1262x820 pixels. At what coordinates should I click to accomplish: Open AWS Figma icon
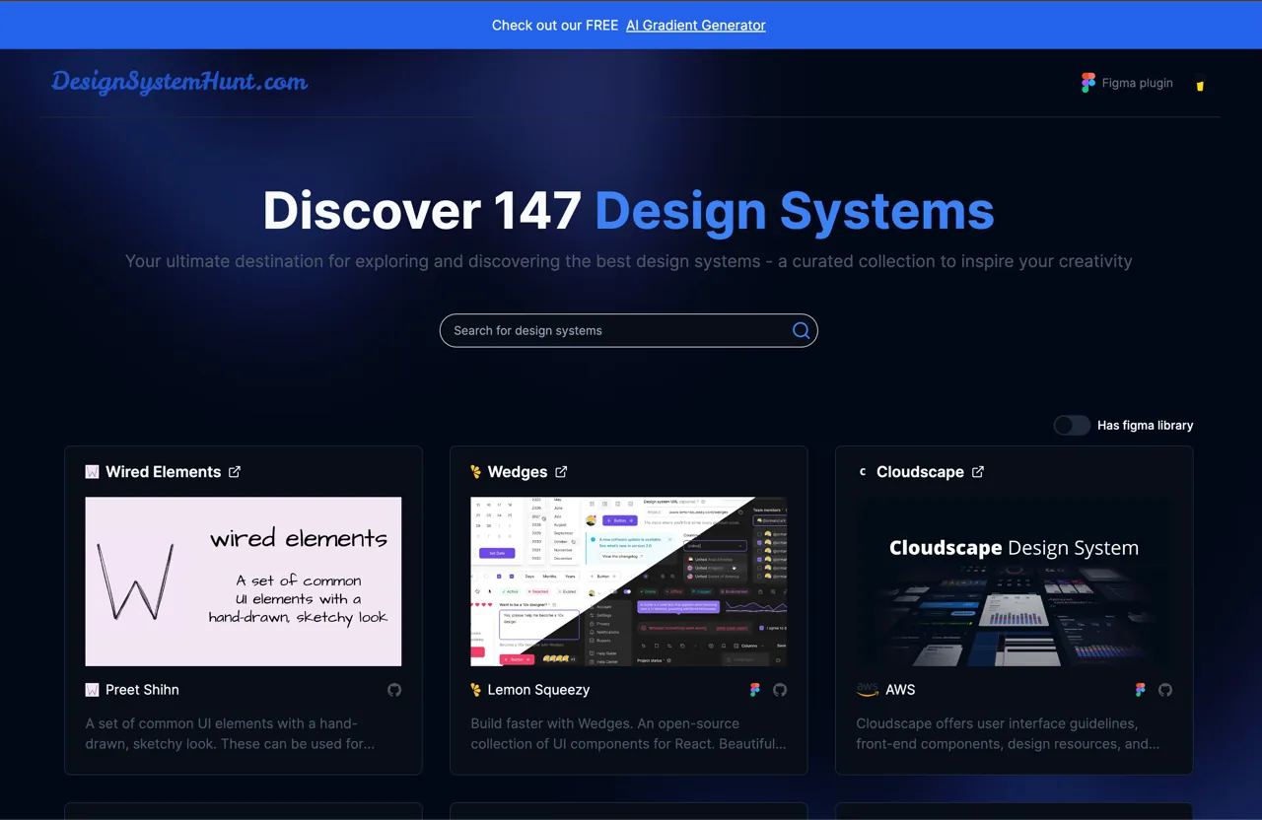(1141, 690)
